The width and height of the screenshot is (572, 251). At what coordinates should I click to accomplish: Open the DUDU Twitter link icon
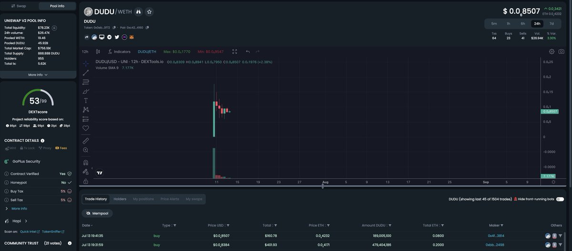(117, 37)
